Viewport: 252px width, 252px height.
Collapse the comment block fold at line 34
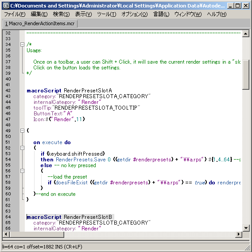23,44
